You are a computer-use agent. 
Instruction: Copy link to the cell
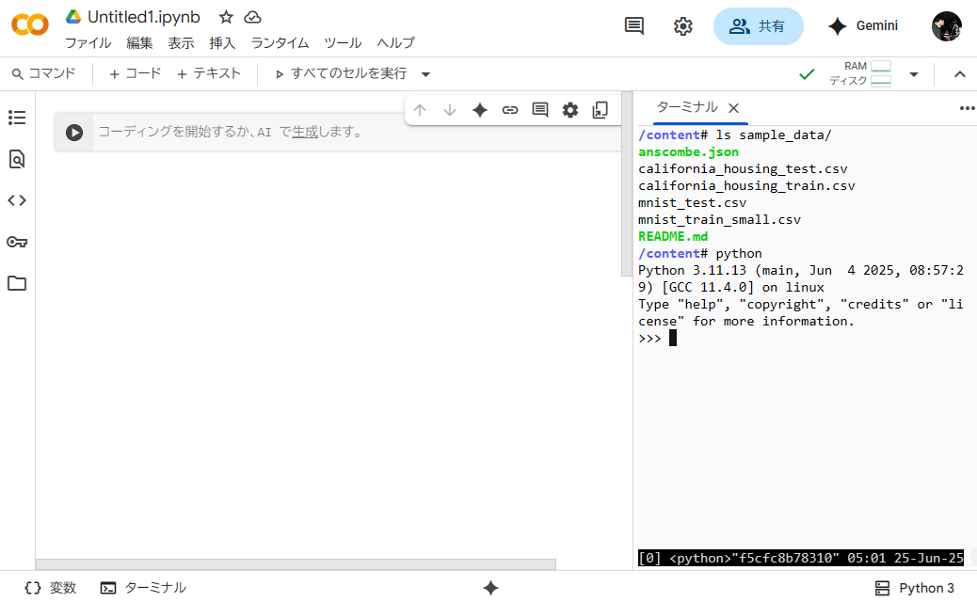(x=510, y=110)
